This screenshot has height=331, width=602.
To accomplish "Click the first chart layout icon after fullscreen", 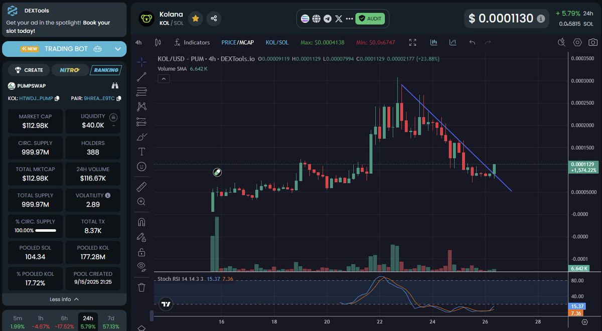I will pyautogui.click(x=433, y=43).
